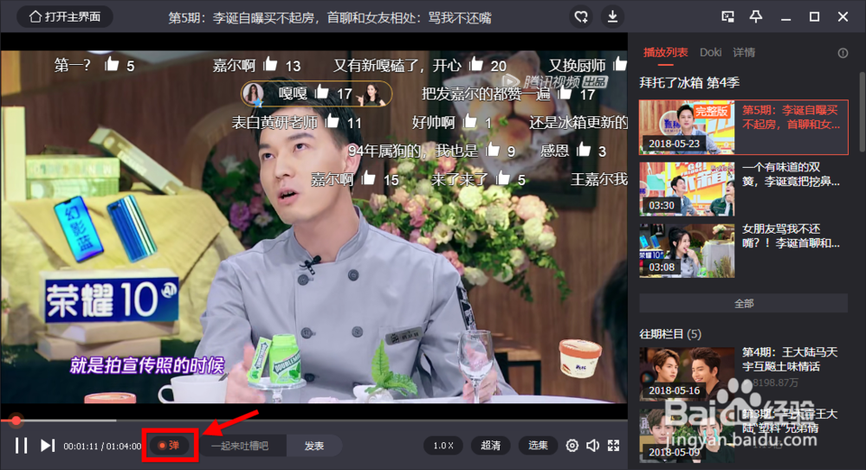
Task: Like the 嘉尔啊 15 comment
Action: click(x=368, y=177)
